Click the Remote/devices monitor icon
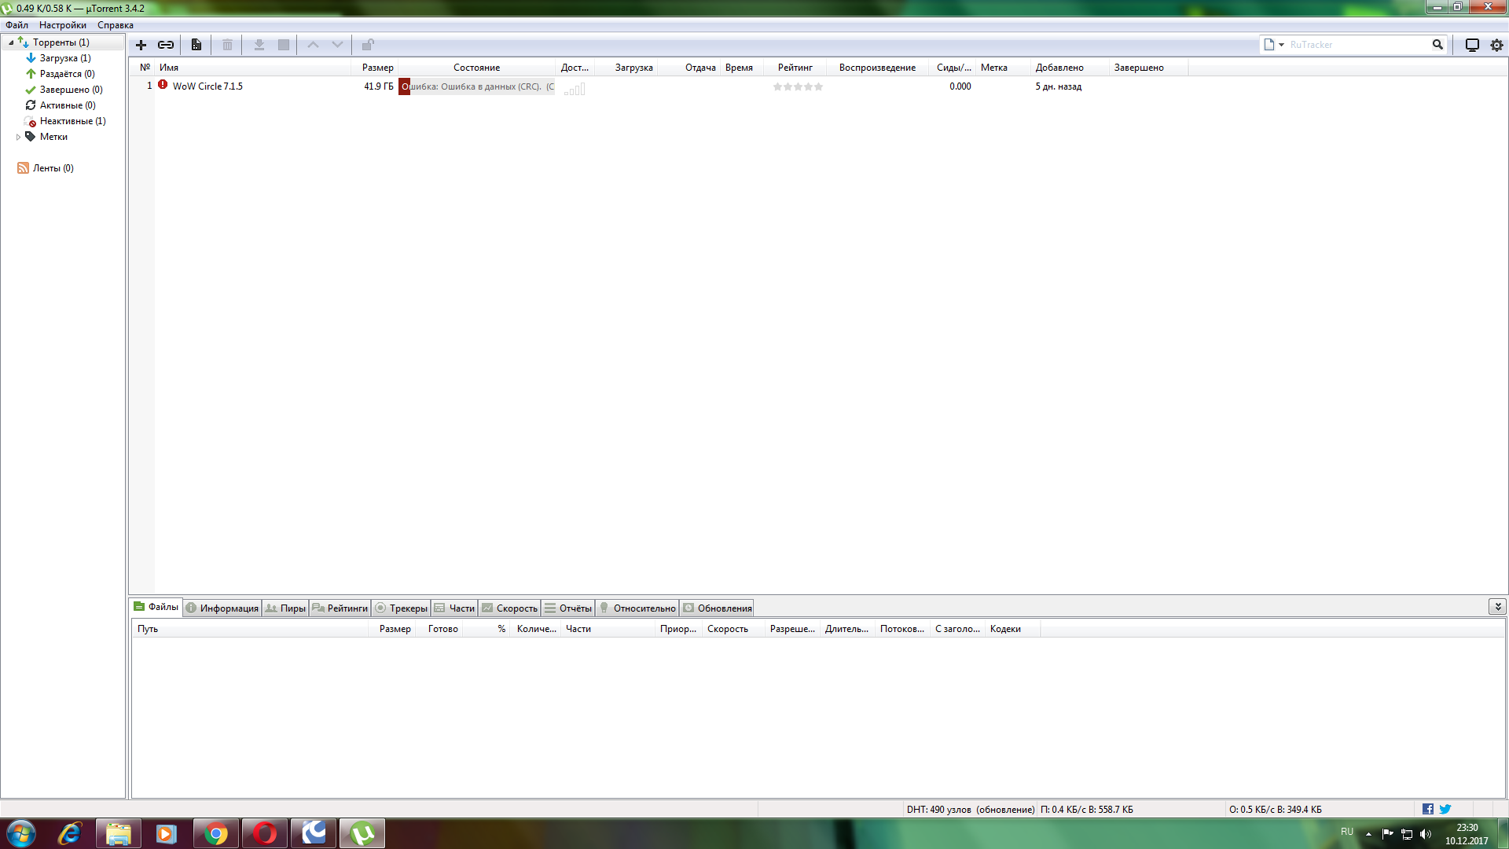This screenshot has width=1509, height=849. pos(1472,45)
